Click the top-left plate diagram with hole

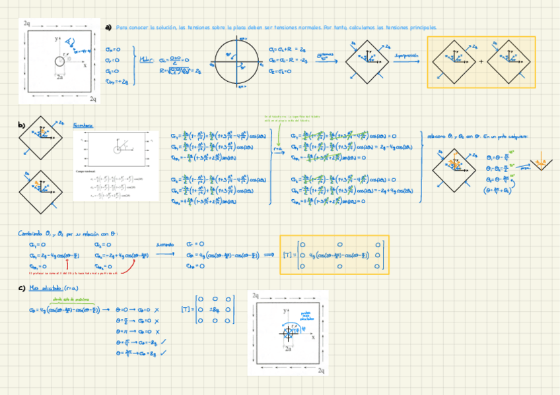[x=59, y=61]
